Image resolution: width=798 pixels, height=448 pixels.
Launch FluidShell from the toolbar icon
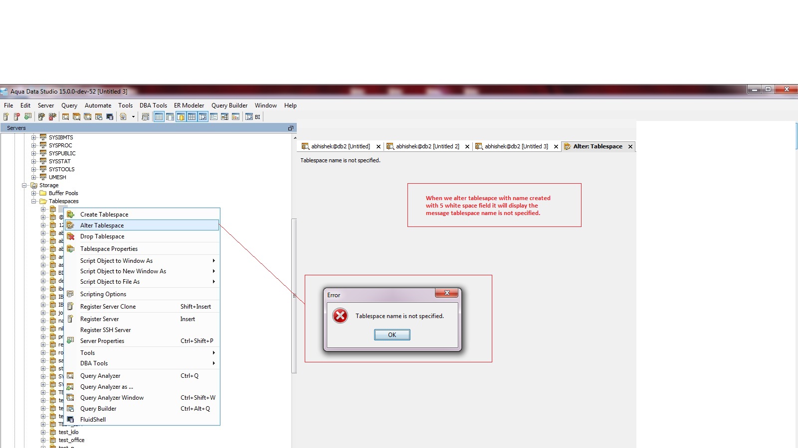(x=110, y=117)
